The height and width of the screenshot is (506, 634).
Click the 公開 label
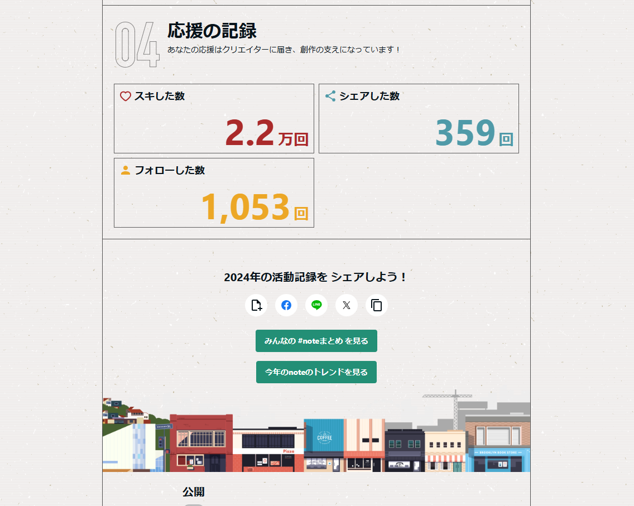[x=194, y=492]
